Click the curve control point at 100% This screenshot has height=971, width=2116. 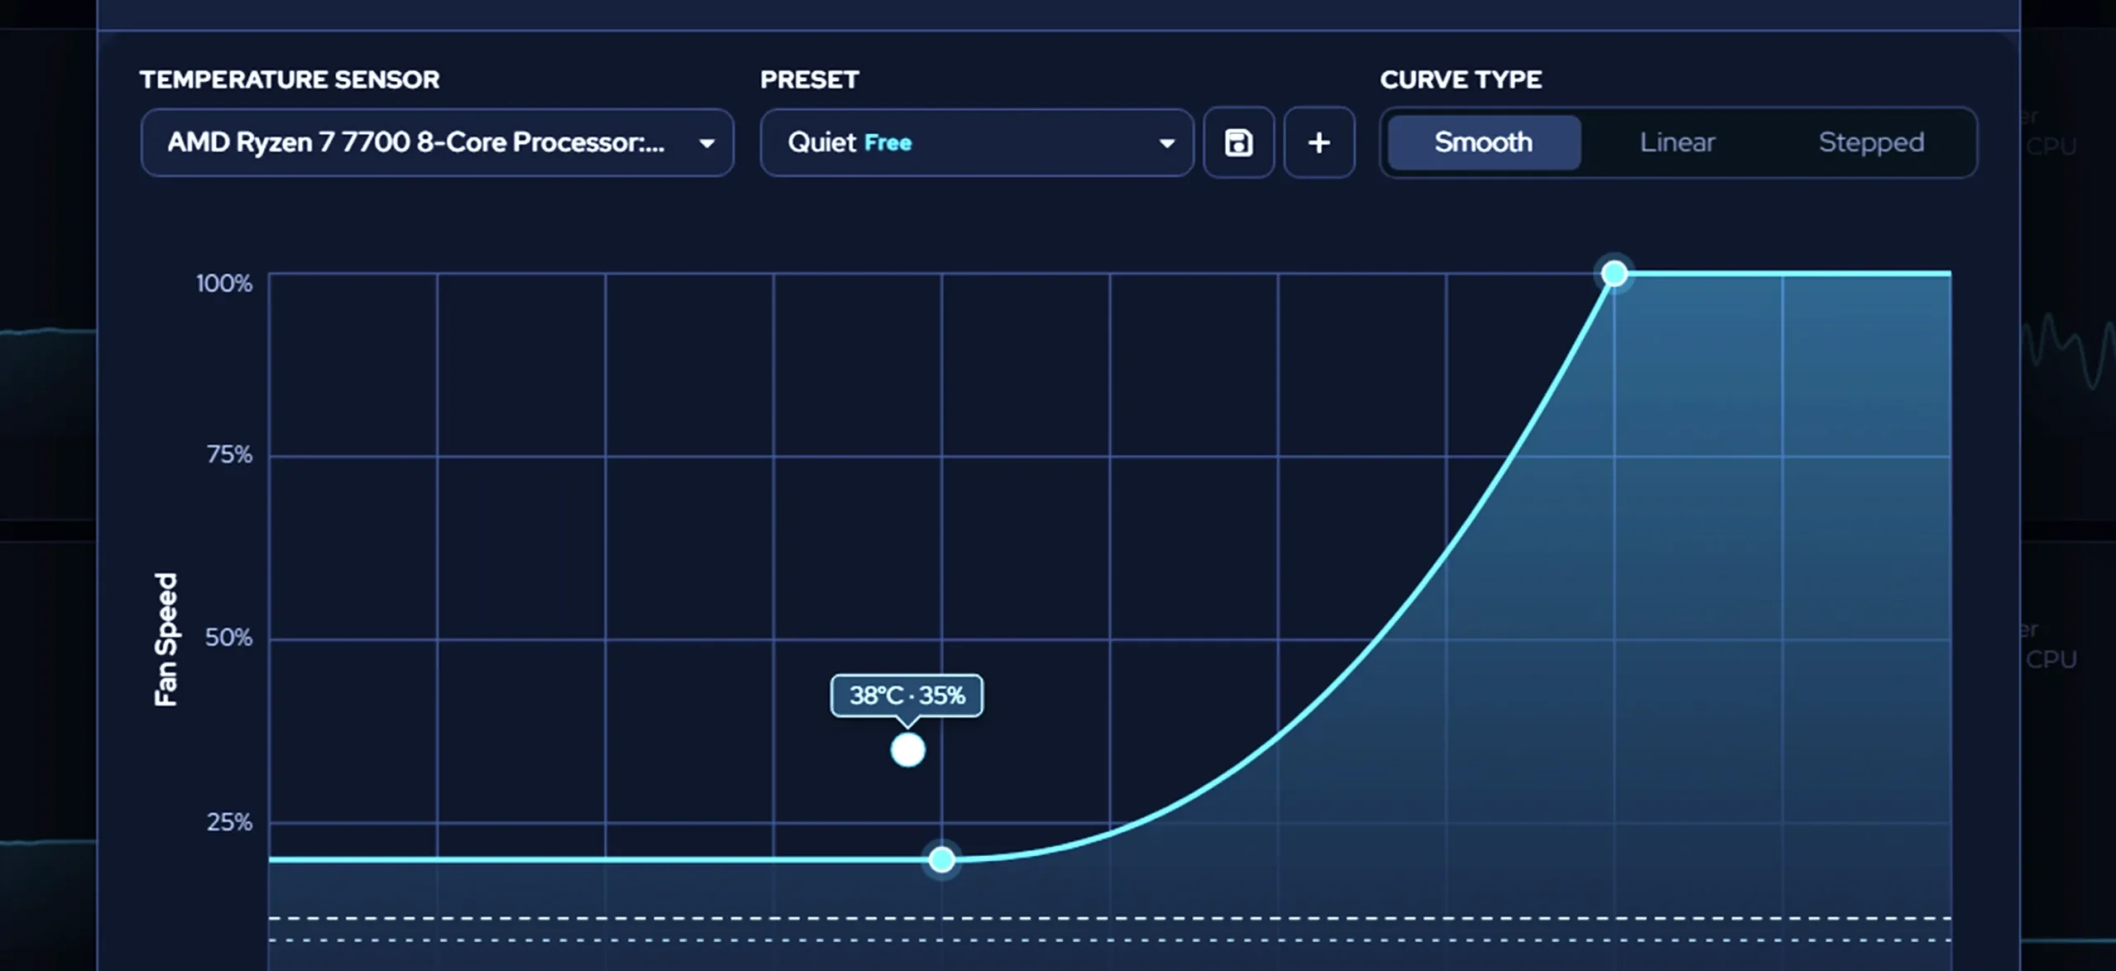1614,274
